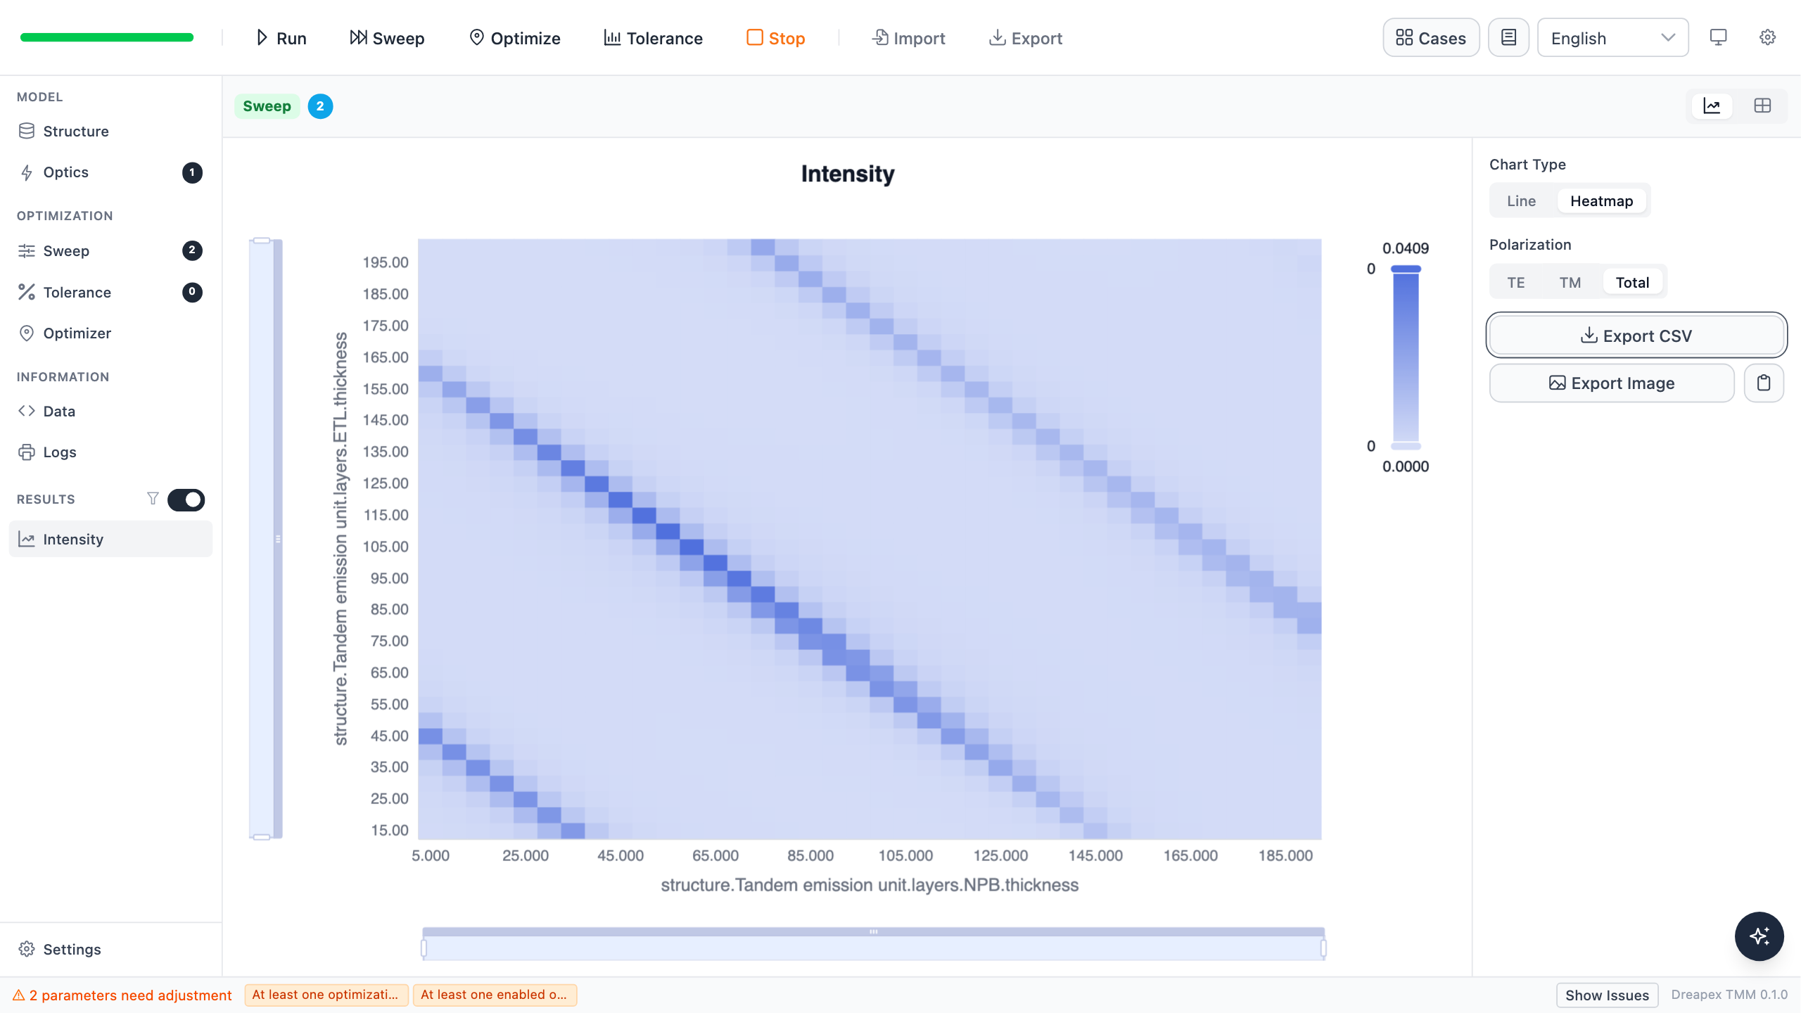This screenshot has height=1013, width=1801.
Task: Open the Logs page
Action: [110, 452]
